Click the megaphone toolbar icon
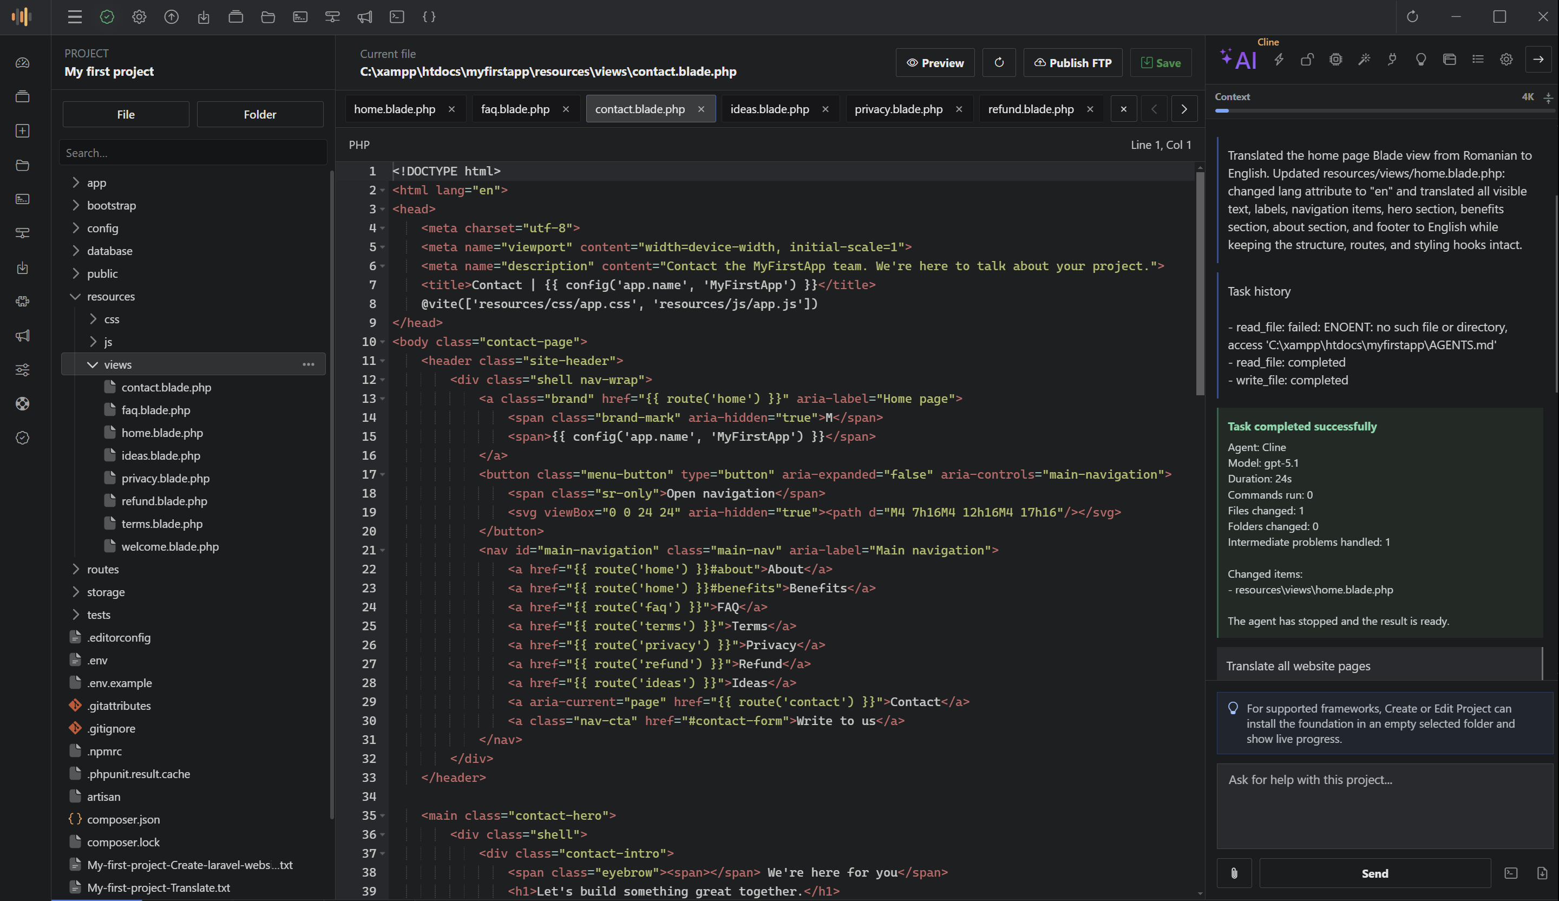The width and height of the screenshot is (1559, 901). click(x=364, y=17)
